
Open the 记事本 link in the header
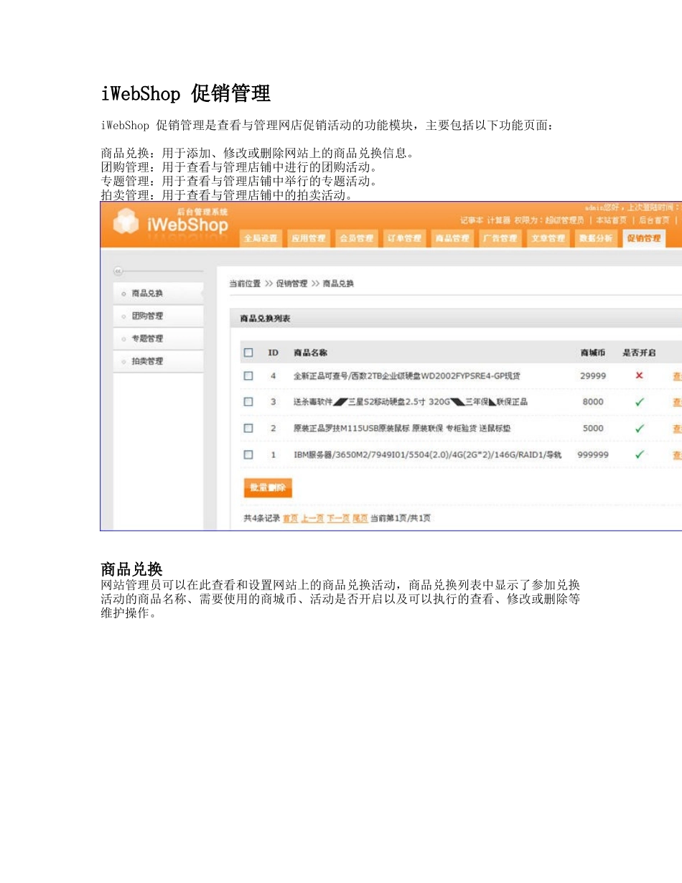coord(472,220)
